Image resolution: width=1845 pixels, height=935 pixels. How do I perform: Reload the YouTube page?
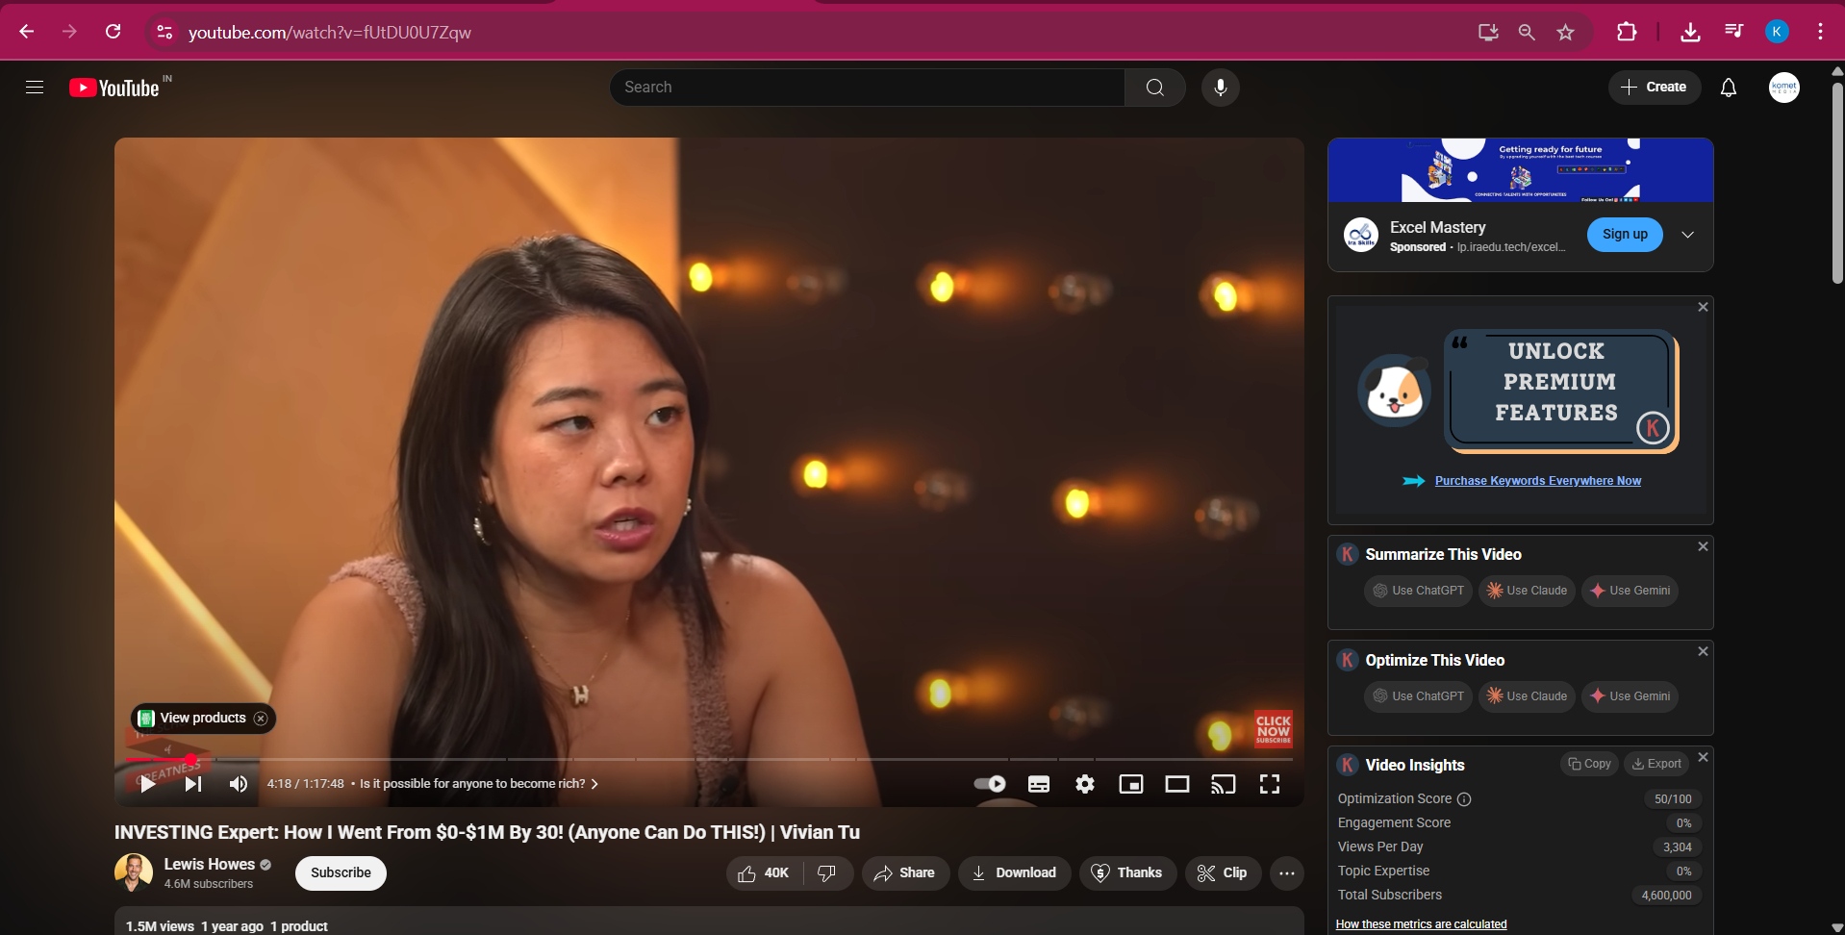[114, 32]
